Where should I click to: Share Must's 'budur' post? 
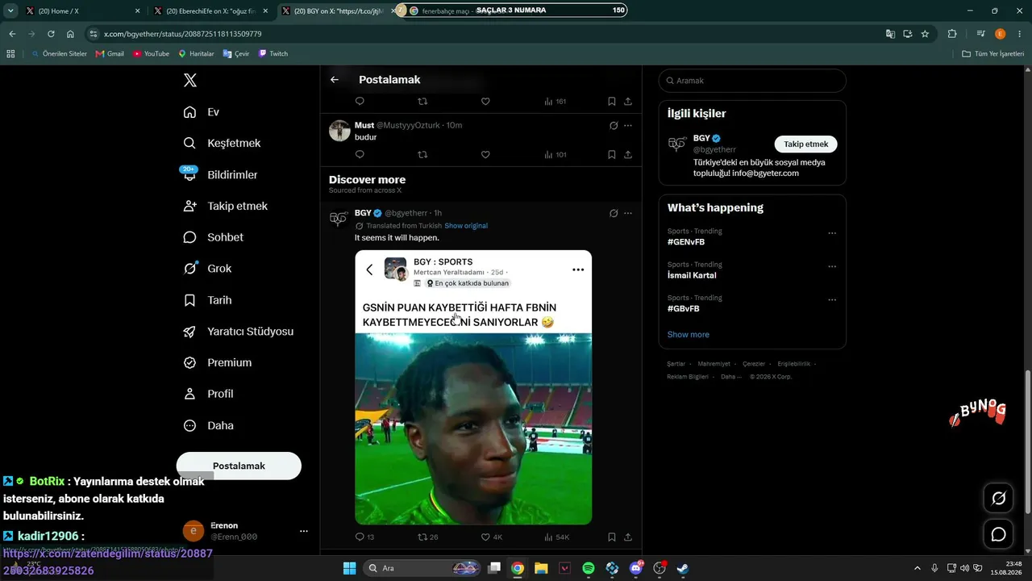click(628, 154)
